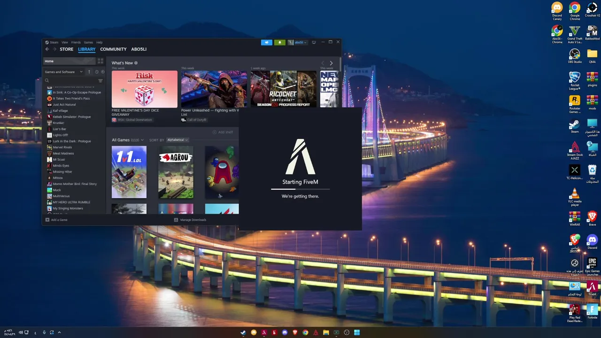This screenshot has height=338, width=601.
Task: Open Manage Downloads
Action: click(190, 220)
